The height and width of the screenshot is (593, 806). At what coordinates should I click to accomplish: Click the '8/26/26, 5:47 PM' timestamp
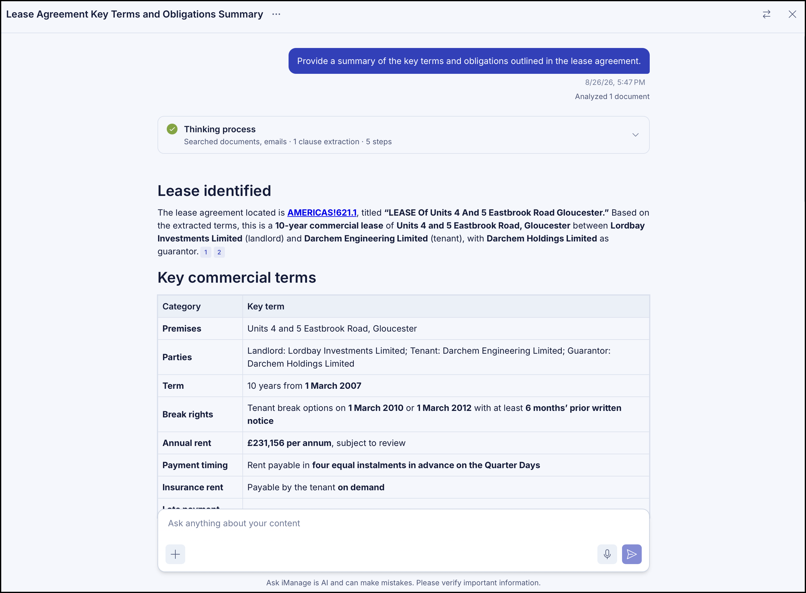coord(615,82)
